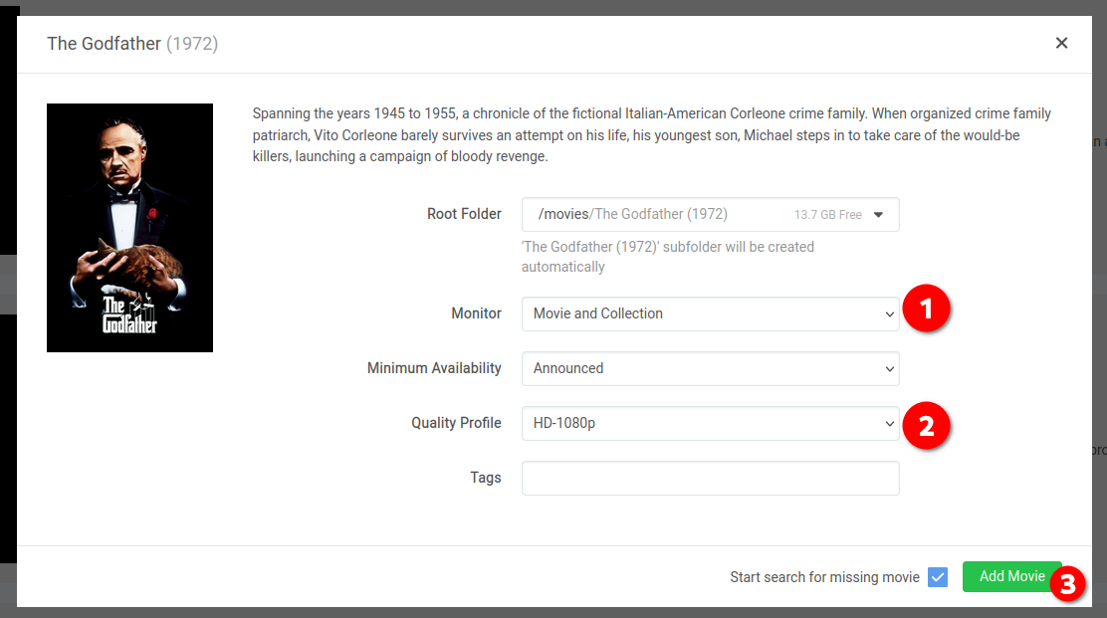Click the red number 3 marker
This screenshot has width=1107, height=618.
(1067, 584)
